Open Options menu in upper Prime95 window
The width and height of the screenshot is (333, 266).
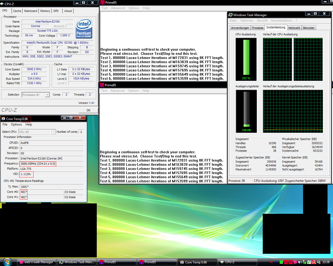click(x=134, y=8)
